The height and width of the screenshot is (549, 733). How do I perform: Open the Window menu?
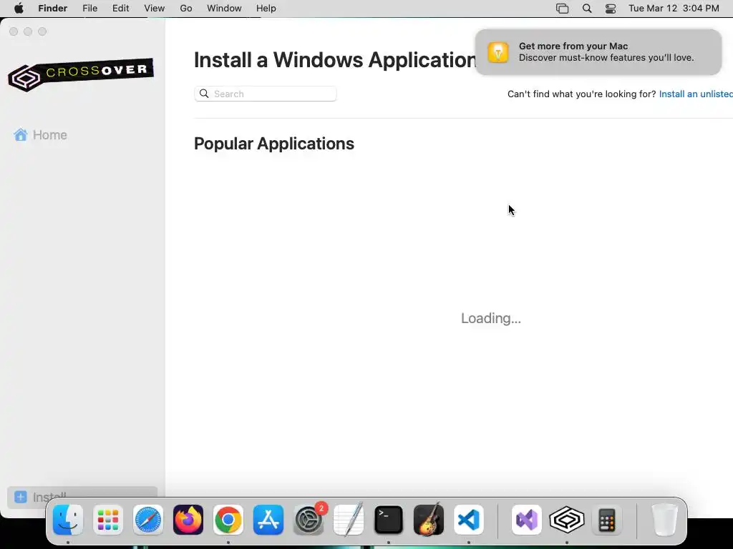[224, 9]
